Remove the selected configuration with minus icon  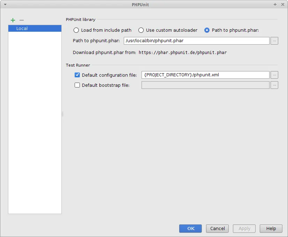click(x=22, y=20)
